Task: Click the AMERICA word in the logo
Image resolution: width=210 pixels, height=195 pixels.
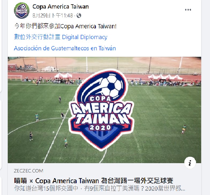Action: (101, 109)
